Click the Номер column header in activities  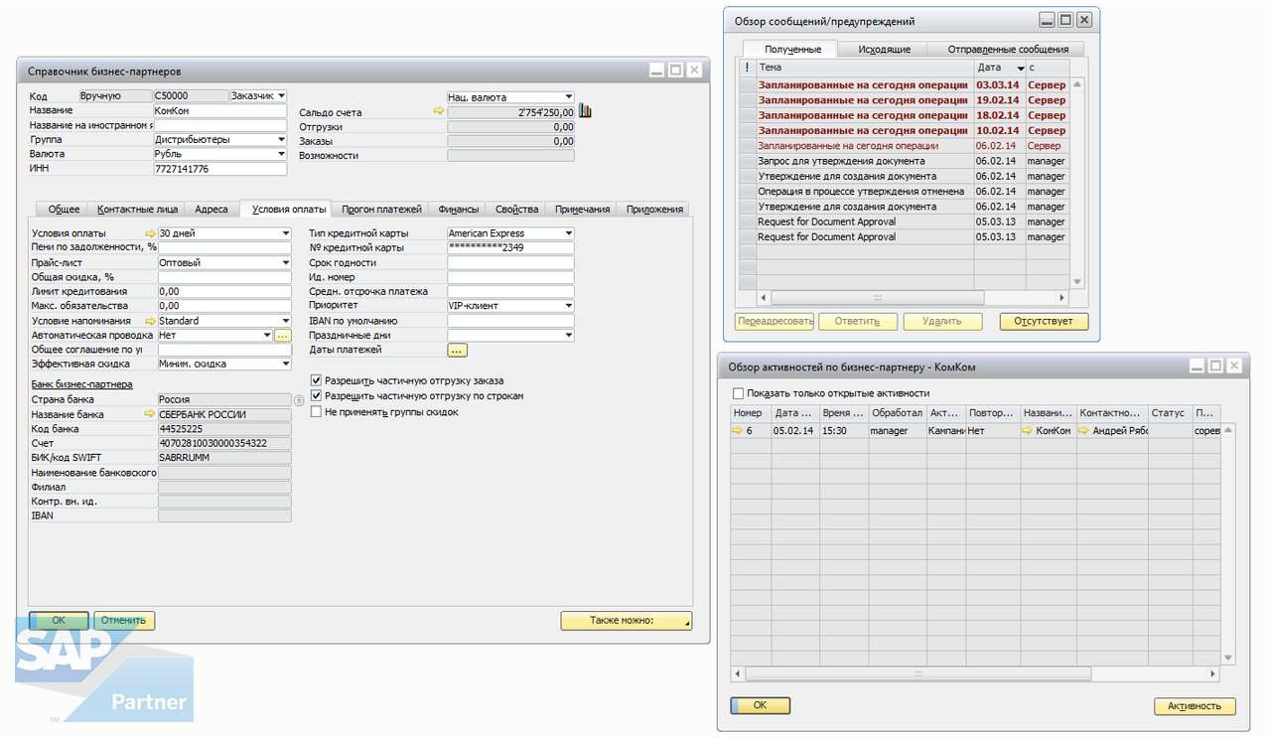[x=751, y=413]
